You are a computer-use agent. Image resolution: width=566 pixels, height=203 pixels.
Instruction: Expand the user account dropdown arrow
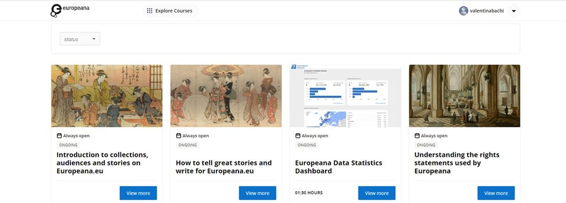click(x=514, y=11)
